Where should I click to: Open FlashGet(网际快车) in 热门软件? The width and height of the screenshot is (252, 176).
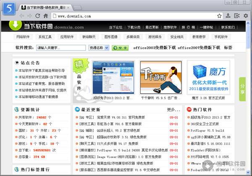click(205, 150)
